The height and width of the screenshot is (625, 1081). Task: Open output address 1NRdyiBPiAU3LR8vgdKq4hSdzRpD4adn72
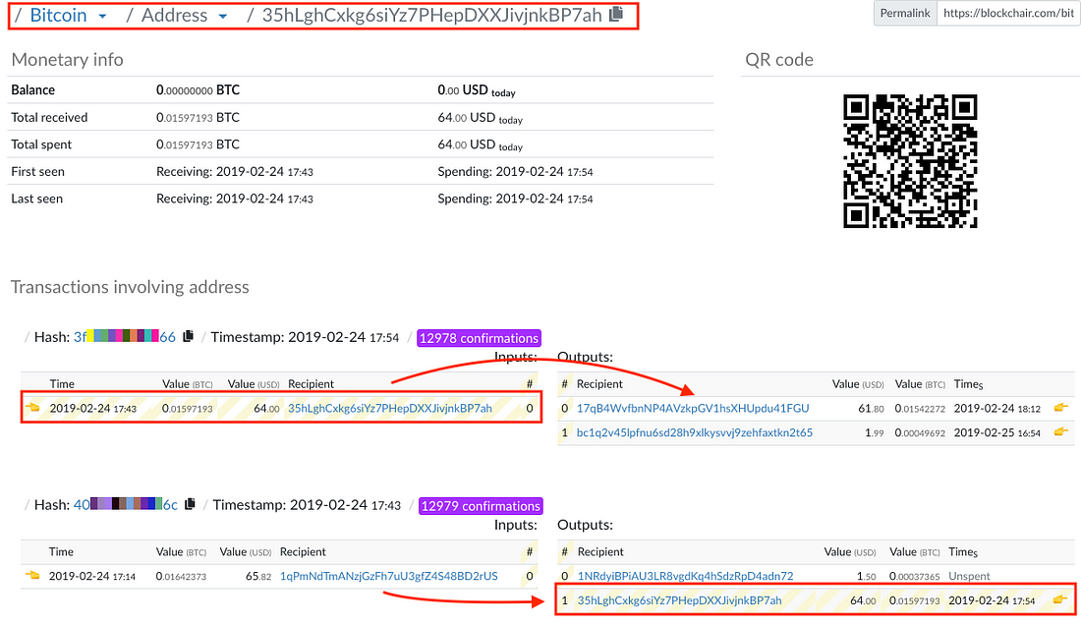point(685,576)
